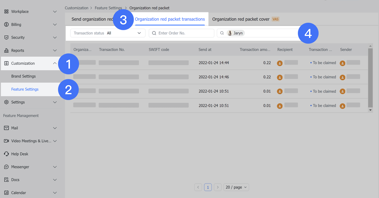Click the Feature Settings breadcrumb link
Screen dimensions: 379x198
pyautogui.click(x=108, y=8)
